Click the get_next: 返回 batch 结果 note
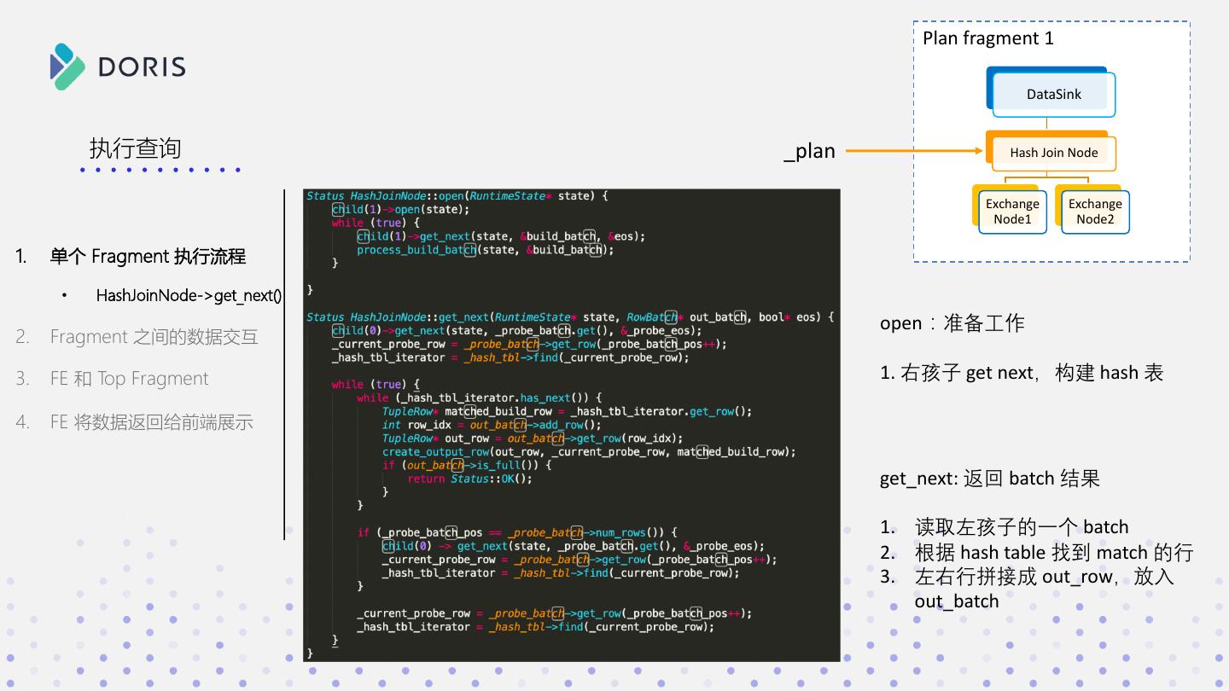 (989, 479)
